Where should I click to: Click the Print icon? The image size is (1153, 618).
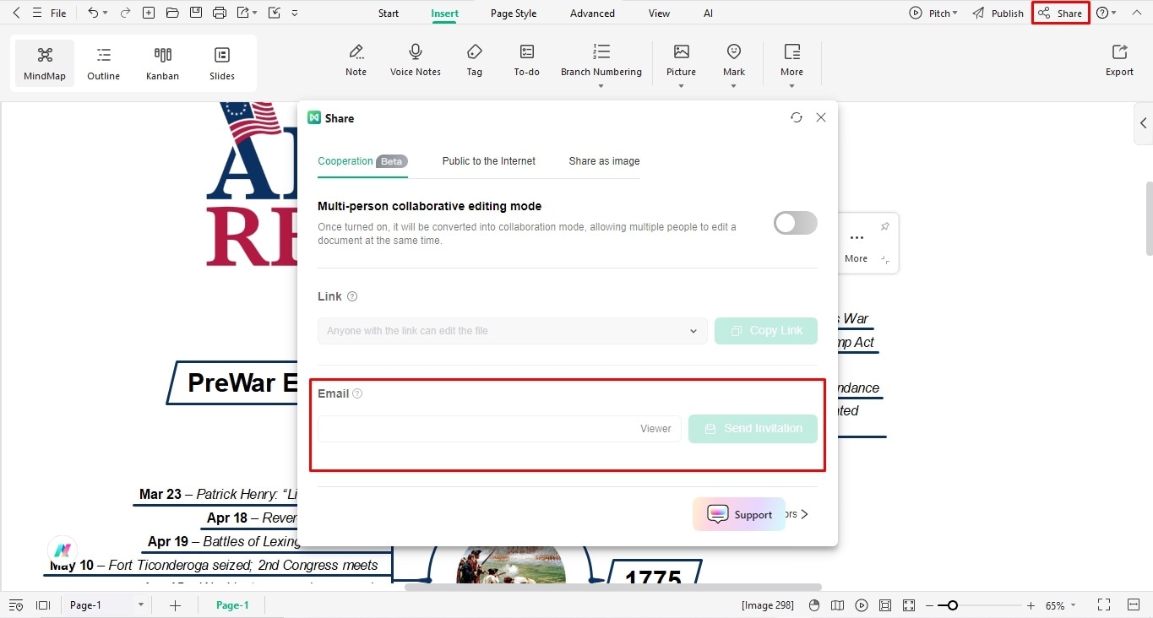click(x=220, y=13)
